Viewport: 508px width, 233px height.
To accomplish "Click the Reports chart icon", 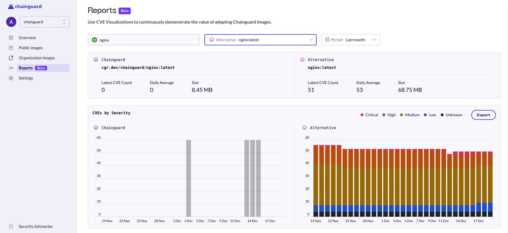I will 11,68.
